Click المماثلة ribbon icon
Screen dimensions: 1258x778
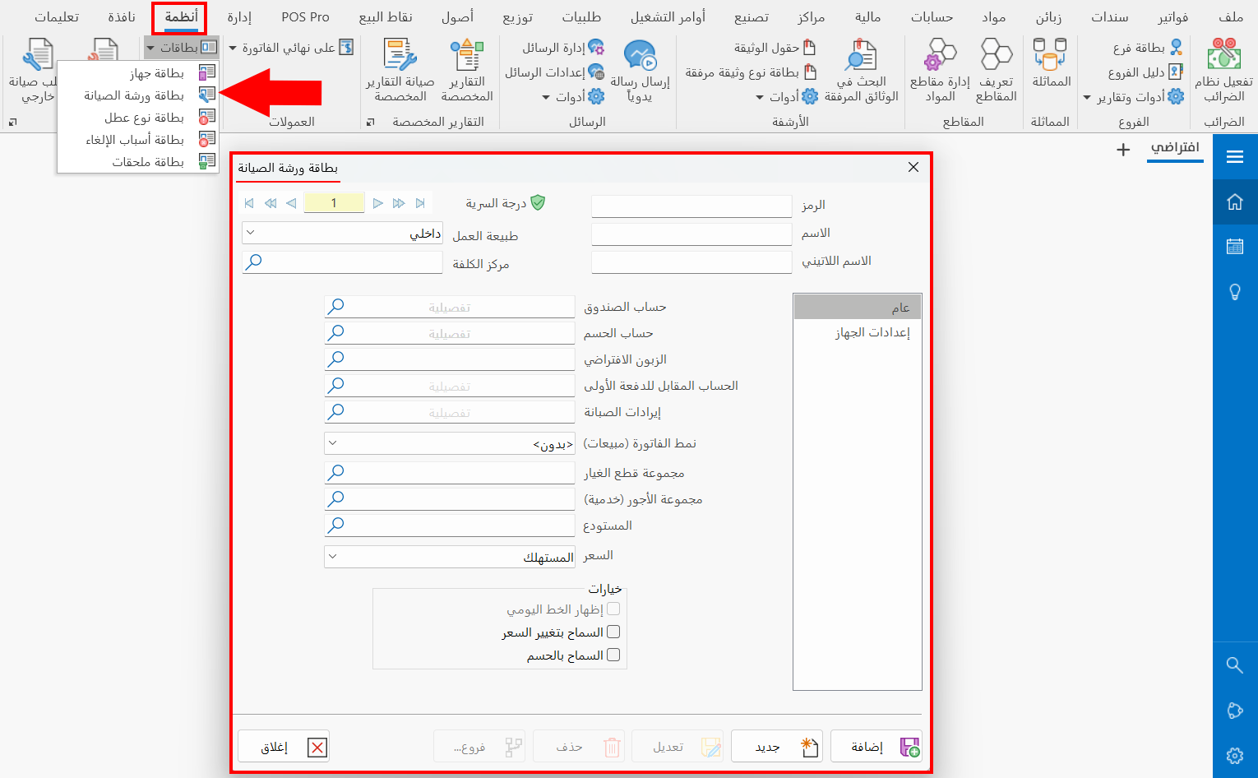[x=1051, y=64]
